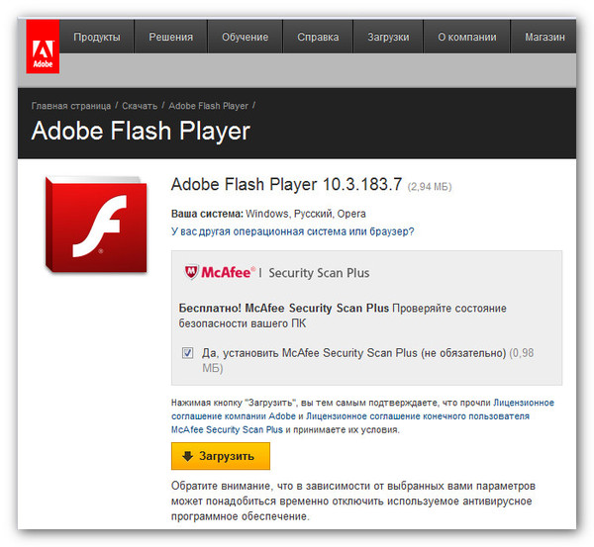Click the 'Обратите внимание' antivirus notice text
Screen dimensions: 594x547
(353, 501)
